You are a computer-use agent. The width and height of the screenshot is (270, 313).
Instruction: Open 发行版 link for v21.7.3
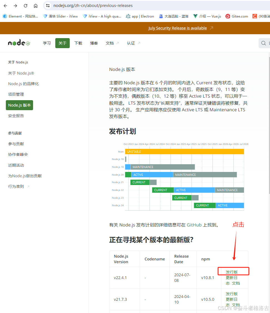[232, 294]
